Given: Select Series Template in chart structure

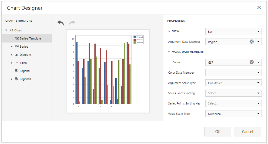Looking at the screenshot, I should tap(30, 38).
